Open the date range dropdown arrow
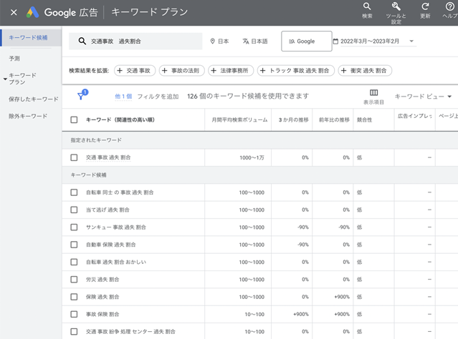The width and height of the screenshot is (458, 339). point(411,41)
